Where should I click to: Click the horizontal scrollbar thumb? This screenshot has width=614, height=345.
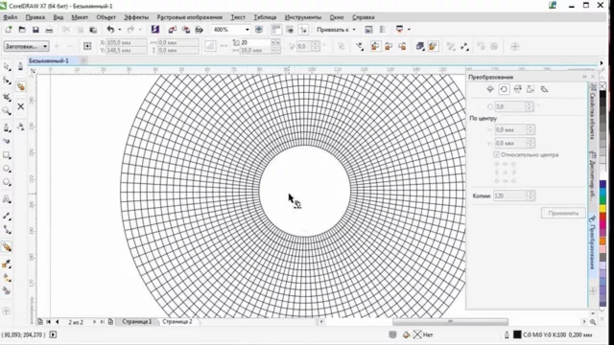[450, 322]
